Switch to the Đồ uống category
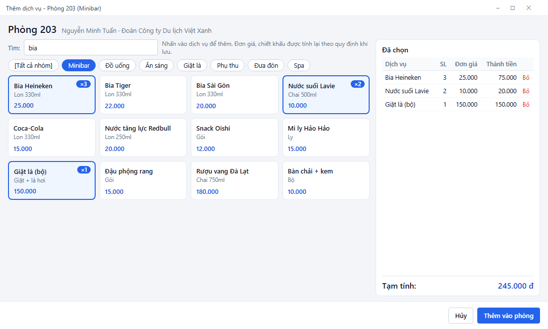This screenshot has width=548, height=329. (x=117, y=65)
